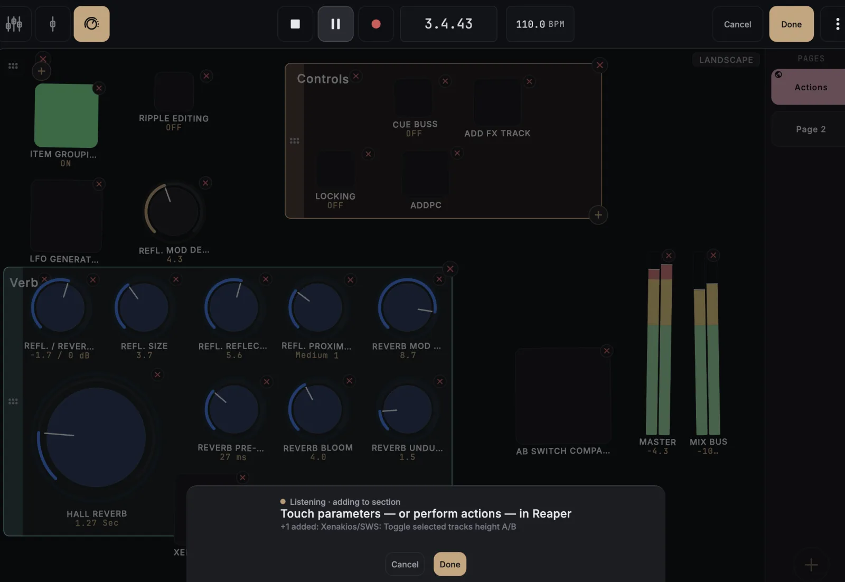Remove the Reverb Bloom knob
Screen dimensions: 845x582
(x=349, y=381)
